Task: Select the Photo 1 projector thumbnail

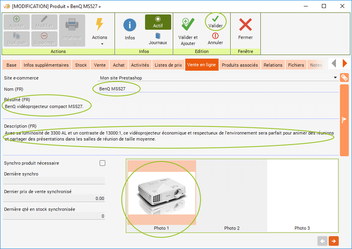Action: [x=162, y=193]
